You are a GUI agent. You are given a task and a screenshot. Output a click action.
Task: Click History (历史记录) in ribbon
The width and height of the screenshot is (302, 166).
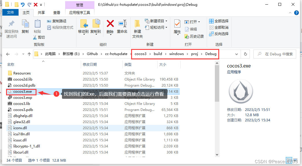194,36
